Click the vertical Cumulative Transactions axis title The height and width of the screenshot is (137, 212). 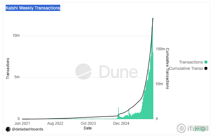coord(167,68)
